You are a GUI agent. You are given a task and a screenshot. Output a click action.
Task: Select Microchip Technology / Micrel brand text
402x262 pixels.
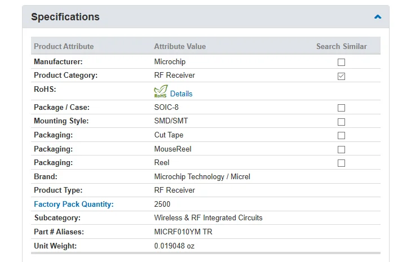pos(202,177)
